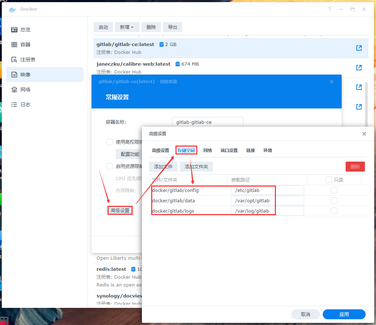Check the 只读 header checkbox

(x=329, y=180)
